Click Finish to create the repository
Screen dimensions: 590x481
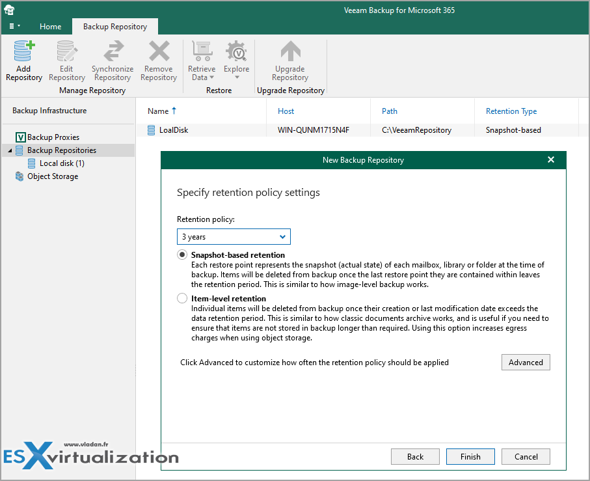tap(470, 456)
